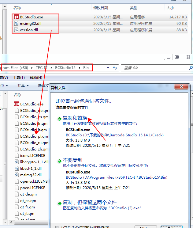Viewport: 193px width, 228px height.
Task: Click horizontal scrollbar left arrow in file list
Action: click(11, 222)
